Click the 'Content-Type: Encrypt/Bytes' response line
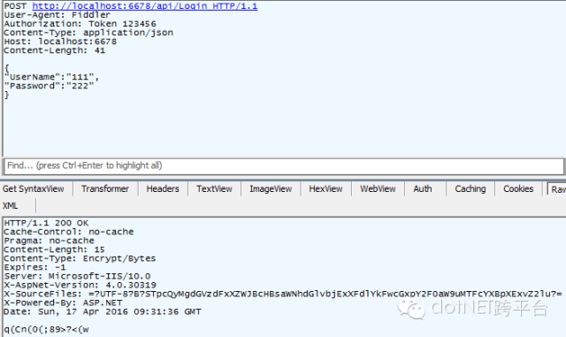 point(80,258)
